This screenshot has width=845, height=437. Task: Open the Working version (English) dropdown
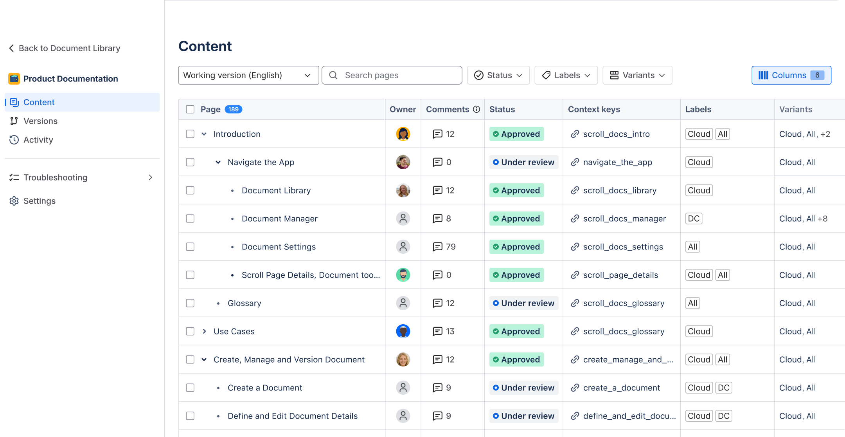[248, 75]
